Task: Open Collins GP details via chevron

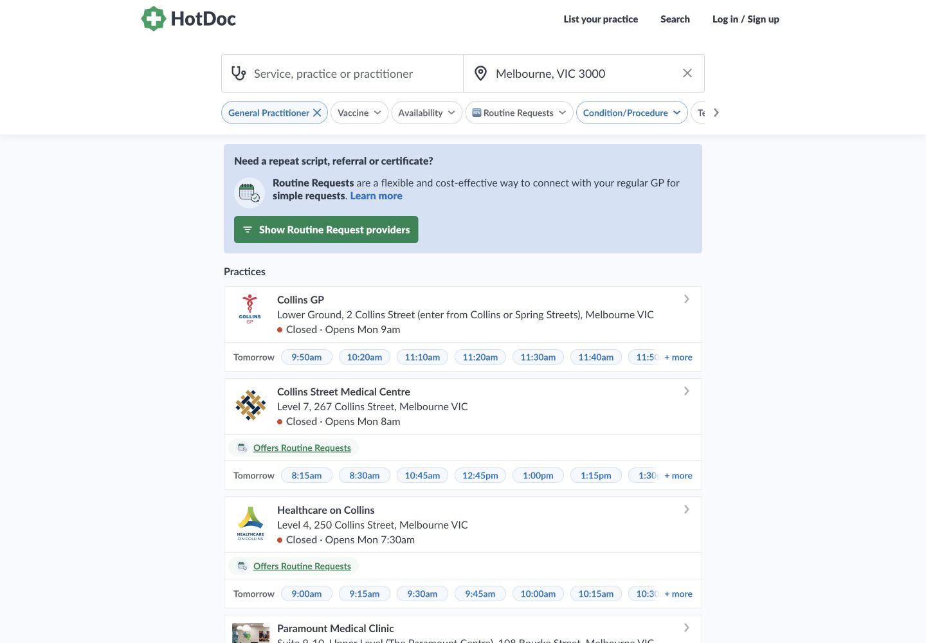Action: click(x=686, y=299)
